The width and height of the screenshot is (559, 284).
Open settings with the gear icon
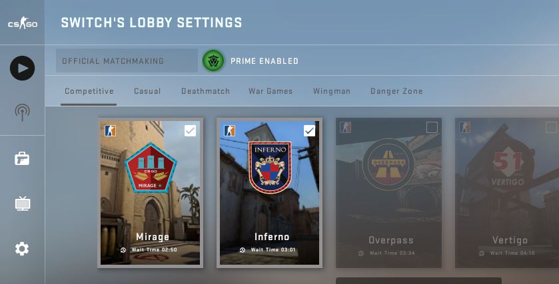click(x=22, y=249)
